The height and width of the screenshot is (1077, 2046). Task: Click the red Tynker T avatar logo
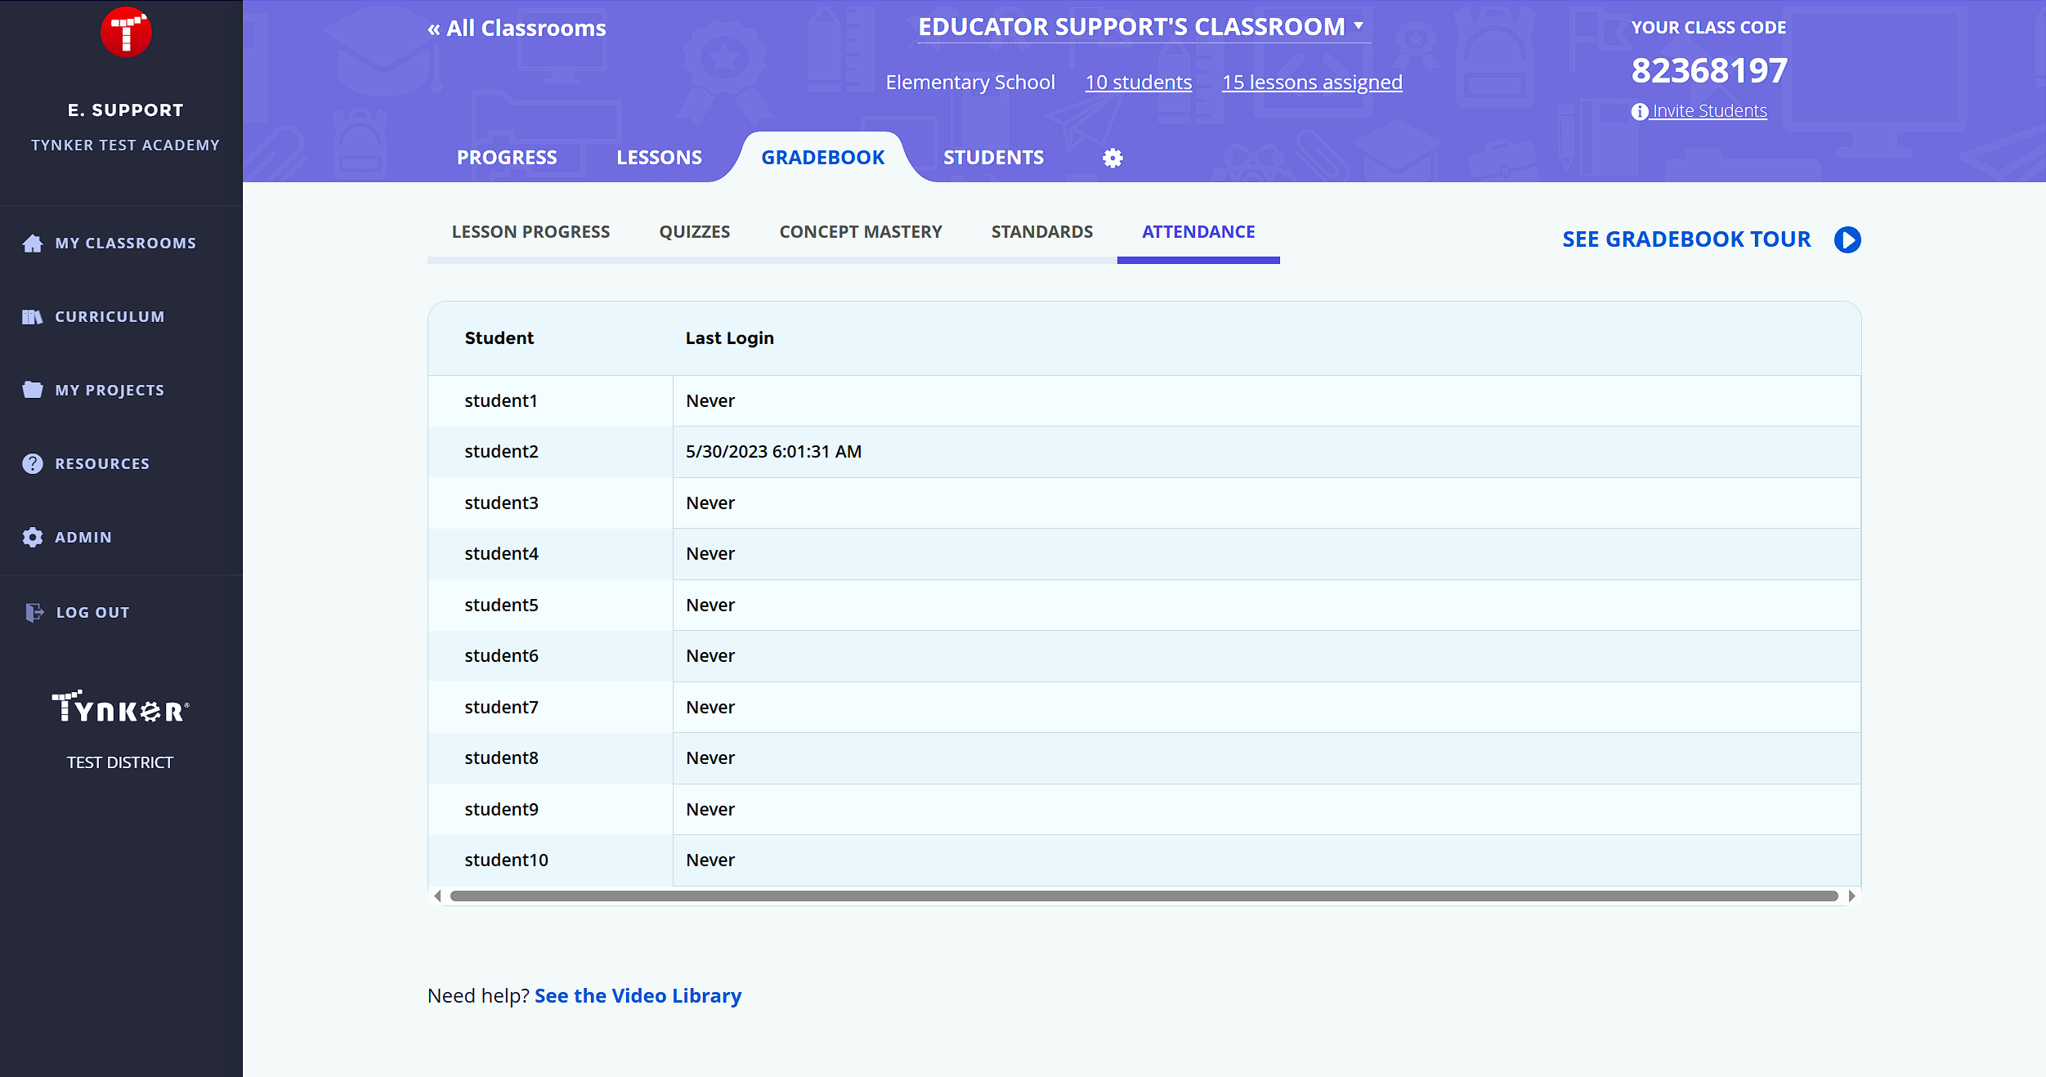tap(126, 33)
